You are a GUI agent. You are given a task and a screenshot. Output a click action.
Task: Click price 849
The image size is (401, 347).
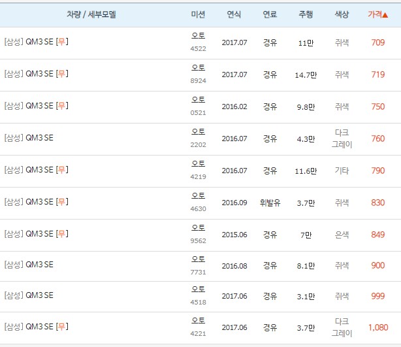click(378, 235)
